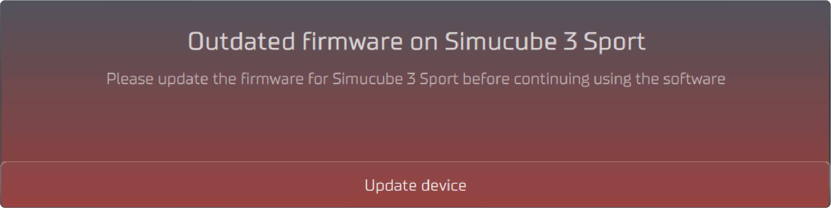Click the word 'update' in the description sentence
Screen dimensions: 831x208
(x=183, y=79)
